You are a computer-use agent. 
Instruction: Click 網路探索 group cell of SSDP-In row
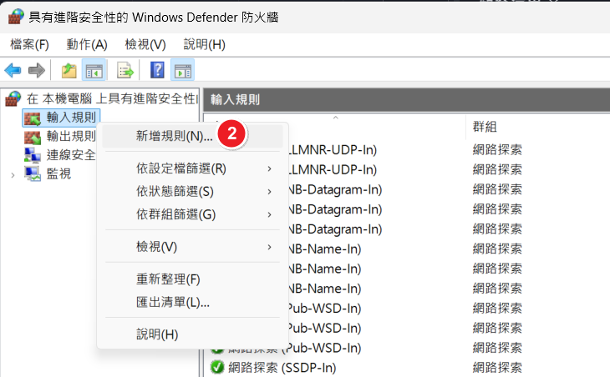click(497, 367)
